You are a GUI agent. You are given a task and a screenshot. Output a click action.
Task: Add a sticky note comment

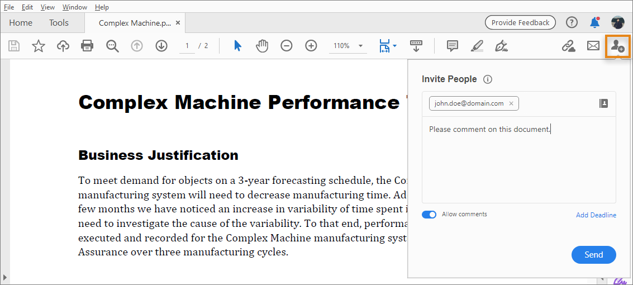(x=453, y=46)
